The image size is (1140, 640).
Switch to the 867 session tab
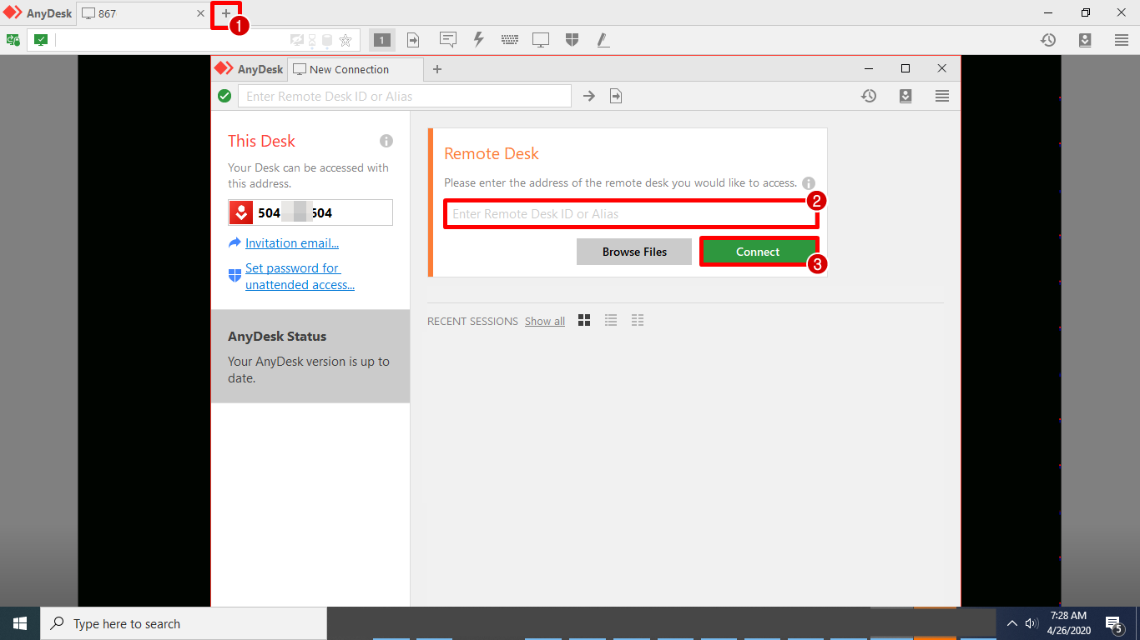tap(142, 13)
